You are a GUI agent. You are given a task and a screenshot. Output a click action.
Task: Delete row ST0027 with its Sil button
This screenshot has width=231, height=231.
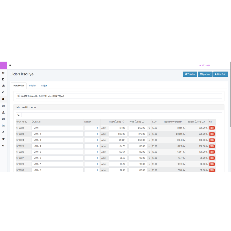coord(212,158)
